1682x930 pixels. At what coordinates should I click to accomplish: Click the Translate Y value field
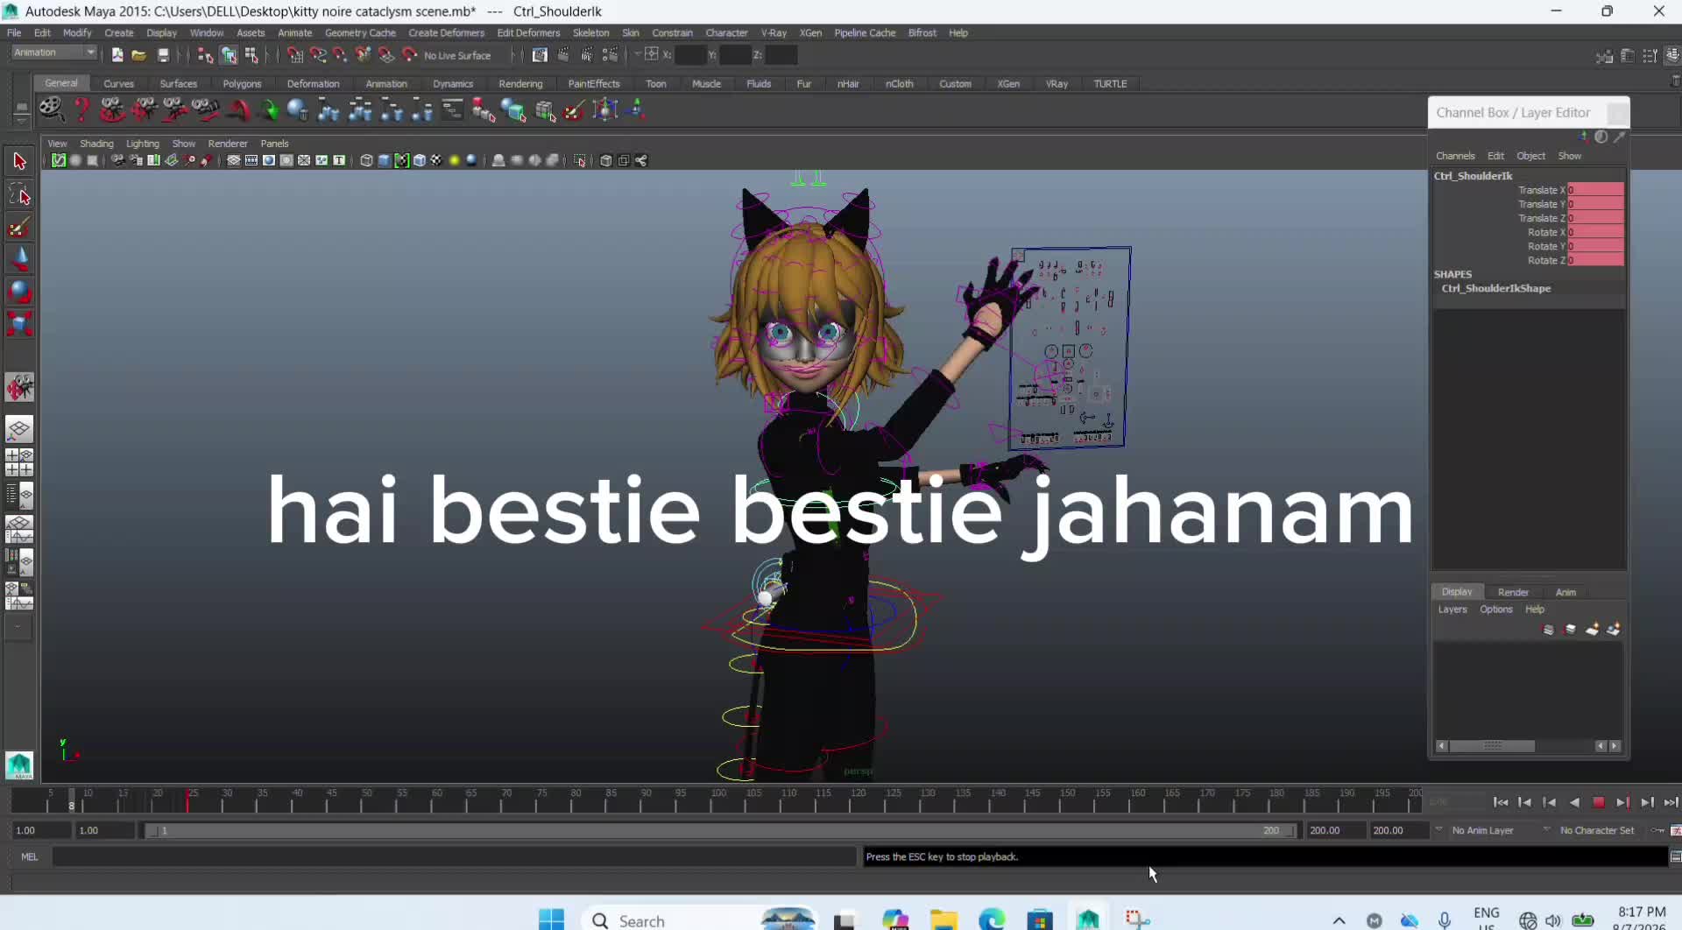point(1595,204)
